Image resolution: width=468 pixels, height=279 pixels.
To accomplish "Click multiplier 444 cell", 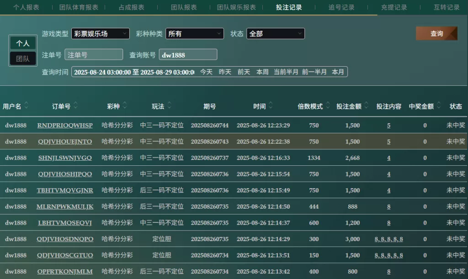I will pos(314,206).
